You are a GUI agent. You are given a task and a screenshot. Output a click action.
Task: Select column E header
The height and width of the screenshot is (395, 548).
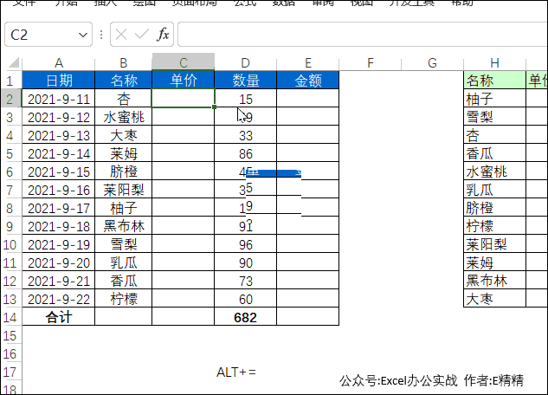coord(308,62)
